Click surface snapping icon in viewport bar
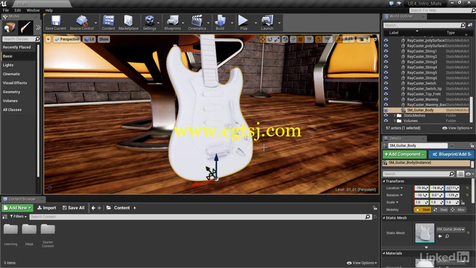Screen dimensions: 476x268 tap(293, 39)
